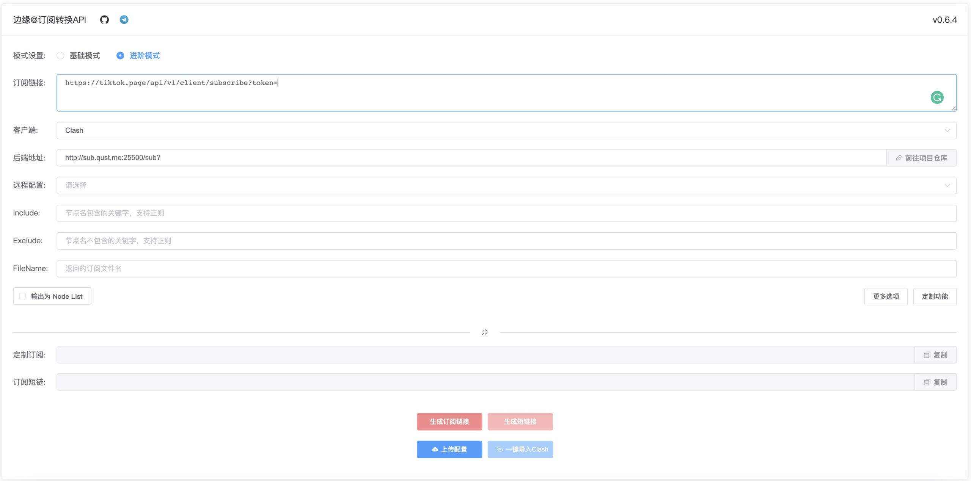971x481 pixels.
Task: Open the 更多选项 popover
Action: pos(886,296)
